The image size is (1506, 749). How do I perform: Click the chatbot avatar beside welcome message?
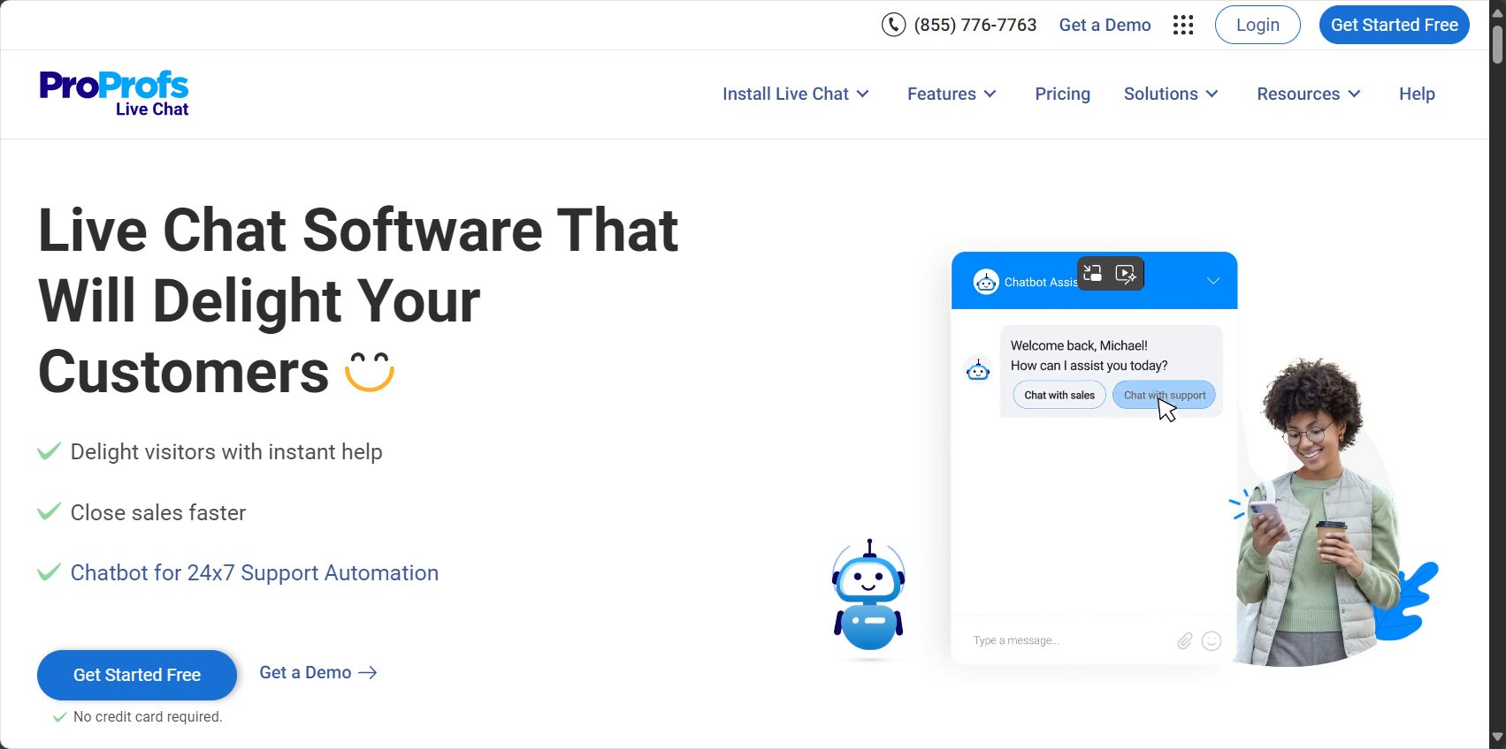[978, 369]
